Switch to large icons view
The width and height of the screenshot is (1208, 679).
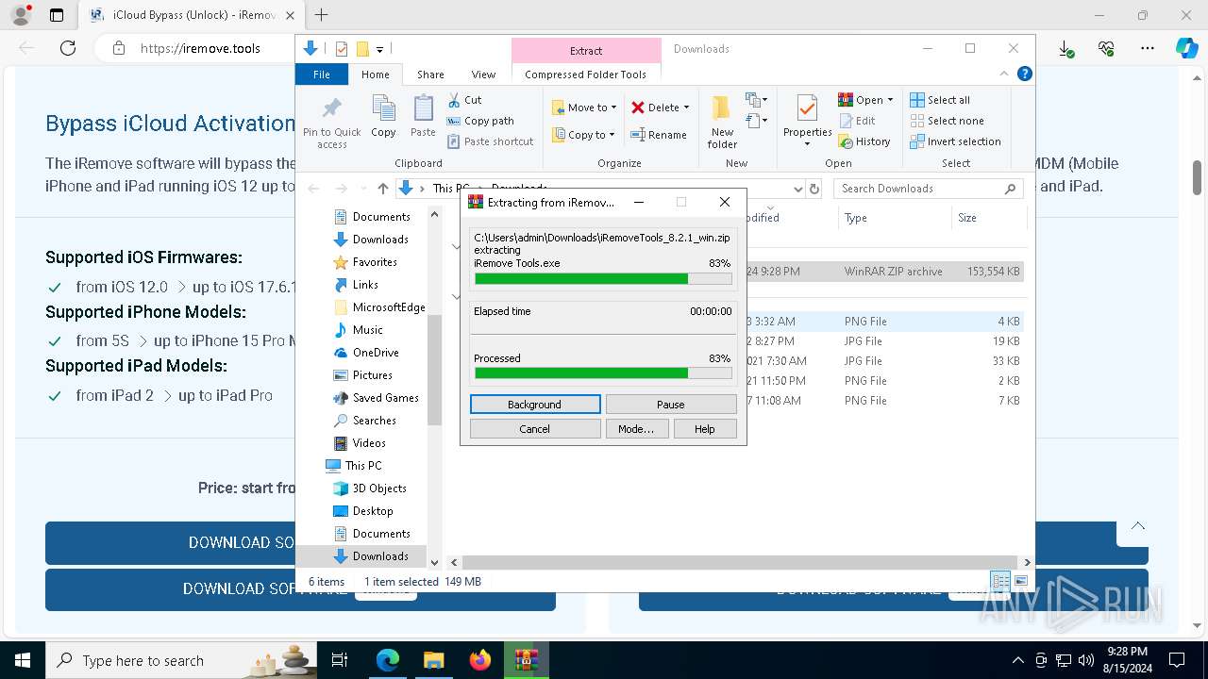[1020, 581]
